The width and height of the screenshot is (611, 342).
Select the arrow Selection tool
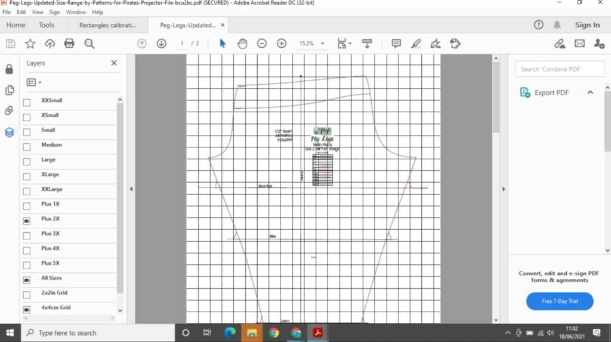223,44
